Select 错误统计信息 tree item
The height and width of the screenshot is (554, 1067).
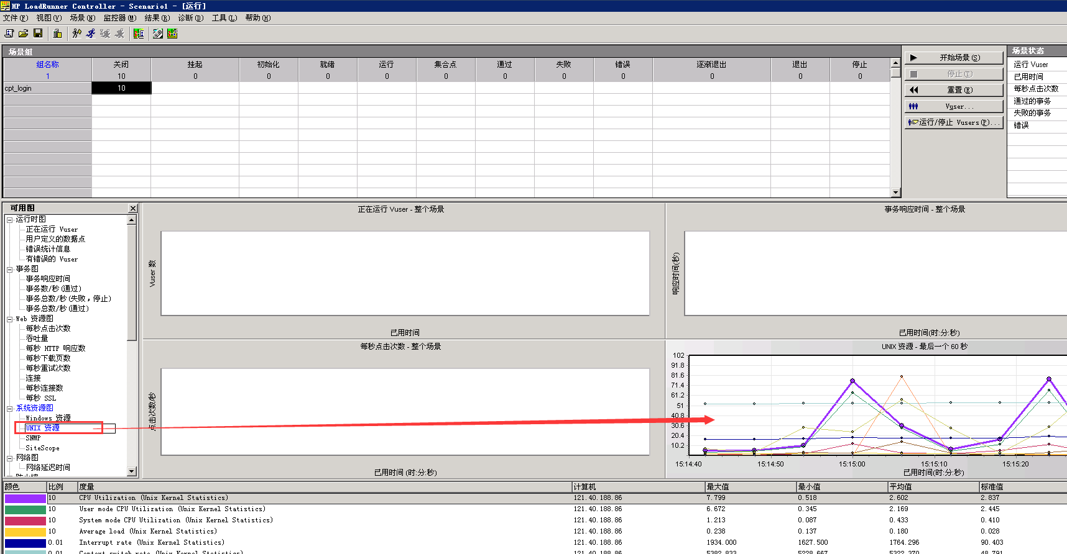[x=48, y=249]
